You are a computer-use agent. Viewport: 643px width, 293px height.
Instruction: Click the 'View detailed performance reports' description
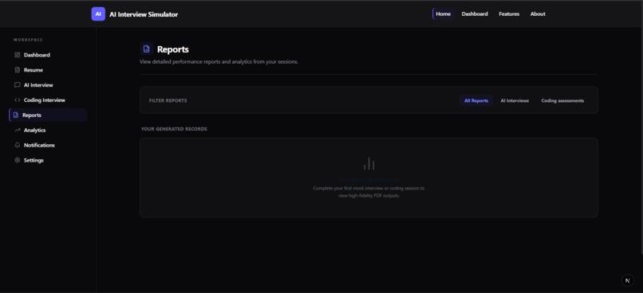pyautogui.click(x=219, y=62)
